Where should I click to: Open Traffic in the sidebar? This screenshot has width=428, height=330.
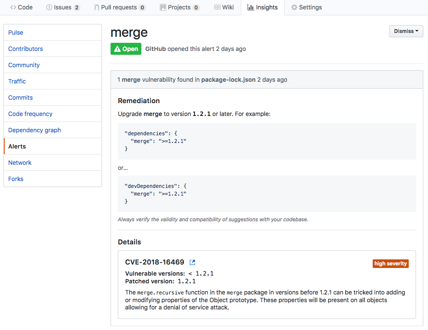coord(53,81)
